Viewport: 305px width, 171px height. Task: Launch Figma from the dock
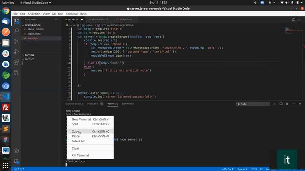pos(6,140)
